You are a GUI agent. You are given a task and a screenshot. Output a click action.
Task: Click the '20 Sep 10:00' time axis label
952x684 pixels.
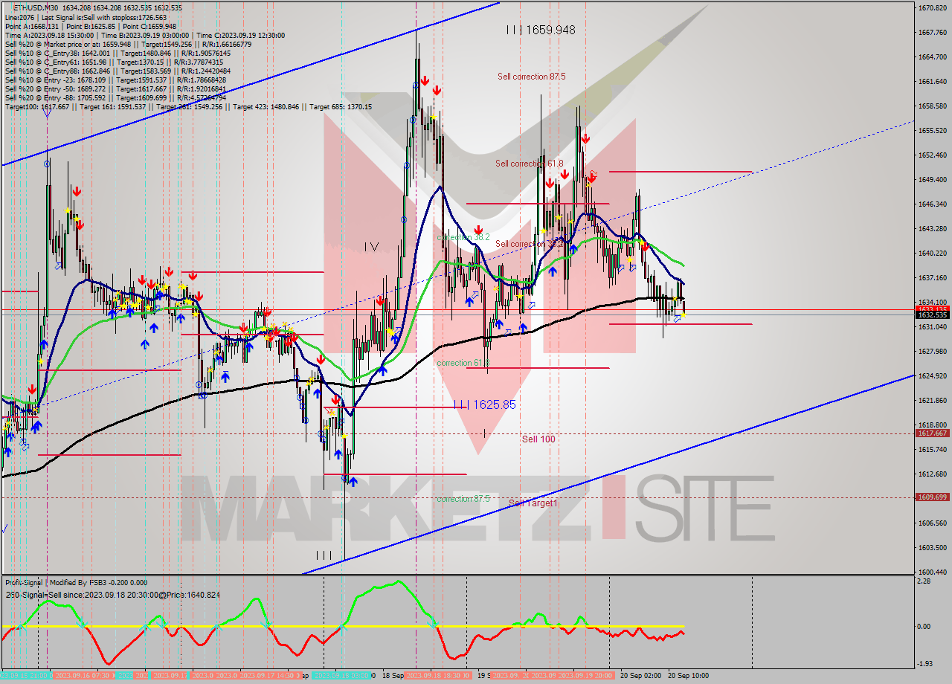[688, 676]
